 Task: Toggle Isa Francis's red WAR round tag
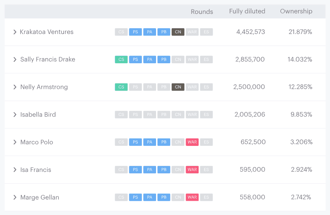pos(192,170)
